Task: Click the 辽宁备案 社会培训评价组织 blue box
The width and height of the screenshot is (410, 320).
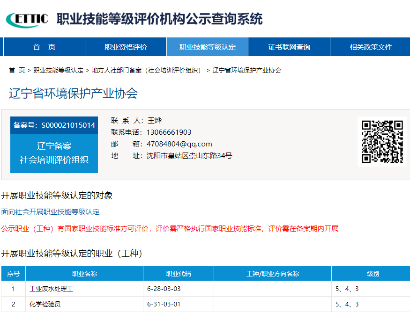Action: (x=54, y=153)
